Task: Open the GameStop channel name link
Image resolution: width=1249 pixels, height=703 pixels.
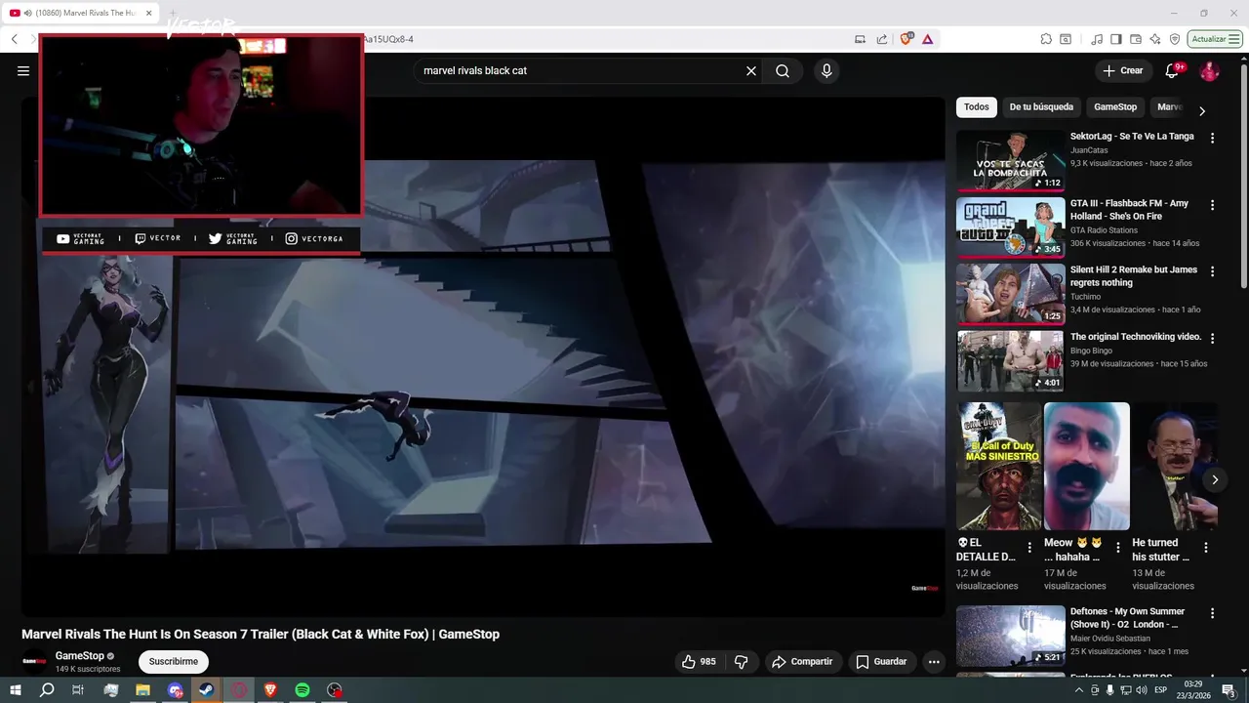Action: (80, 656)
